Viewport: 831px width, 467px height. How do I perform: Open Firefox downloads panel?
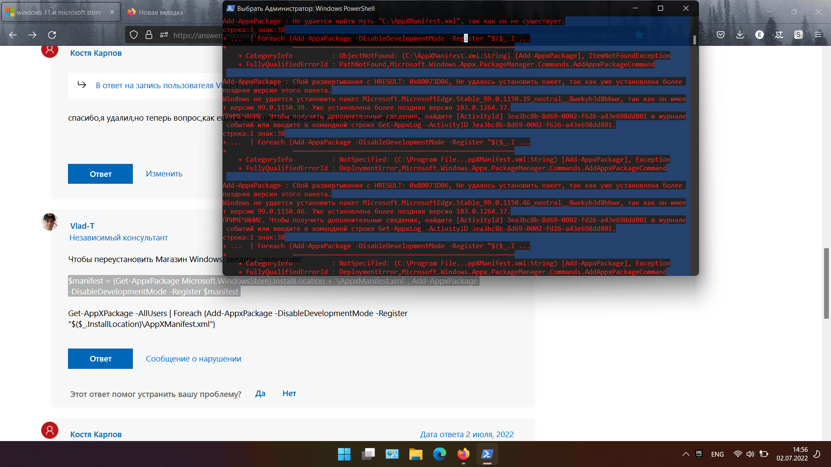pos(740,35)
